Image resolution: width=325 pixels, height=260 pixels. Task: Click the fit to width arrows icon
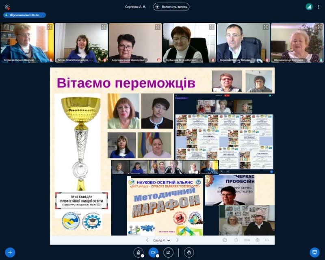[267, 240]
